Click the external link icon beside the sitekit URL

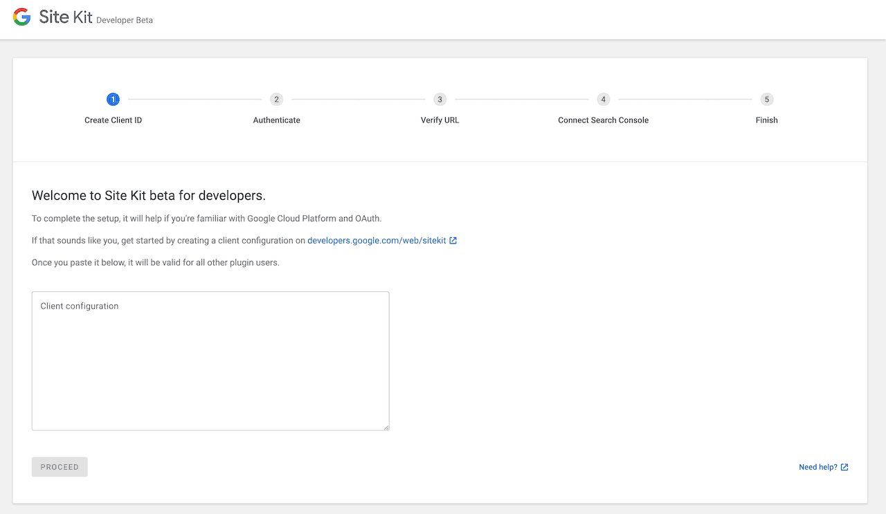453,241
